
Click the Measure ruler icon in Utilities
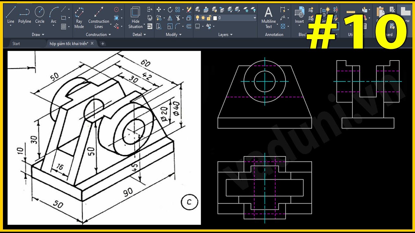pos(351,12)
